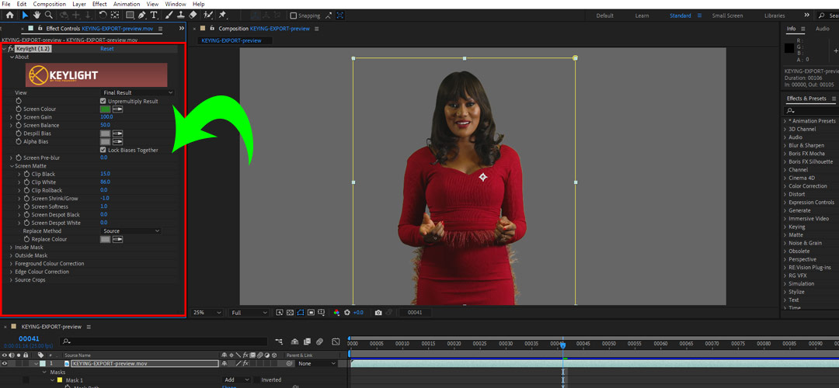The height and width of the screenshot is (388, 839).
Task: Click the Replace Colour eyedropper icon
Action: (x=117, y=240)
